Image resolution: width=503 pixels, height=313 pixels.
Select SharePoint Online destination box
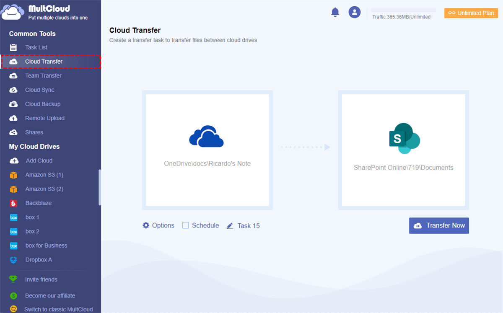coord(403,150)
